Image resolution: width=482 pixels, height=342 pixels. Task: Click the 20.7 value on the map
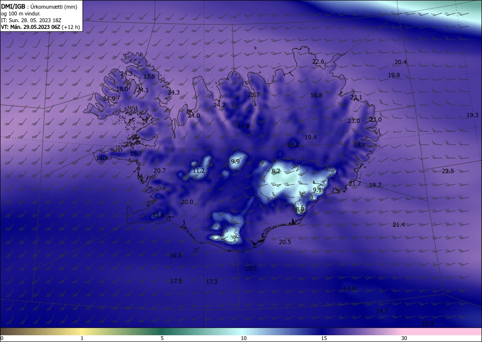160,171
